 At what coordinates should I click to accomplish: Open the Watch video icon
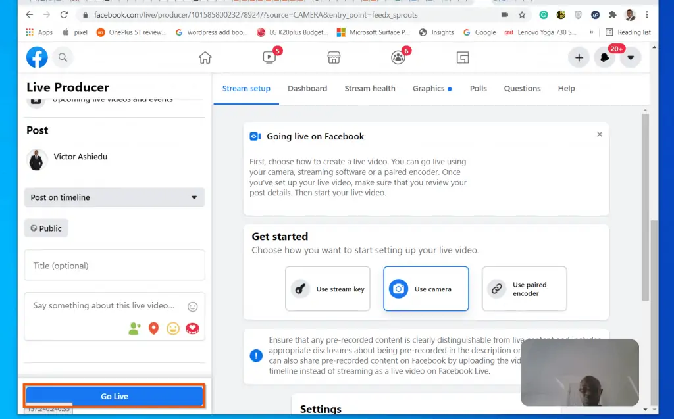tap(269, 57)
